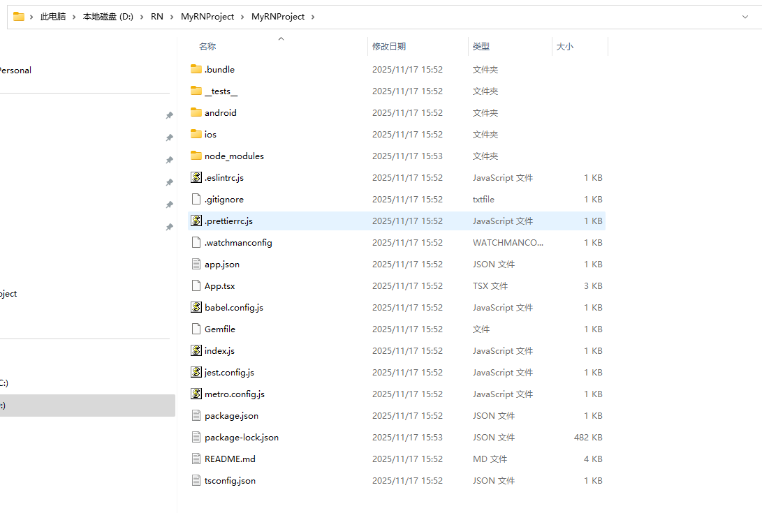
Task: Click the 4 KB size cell
Action: coord(593,459)
